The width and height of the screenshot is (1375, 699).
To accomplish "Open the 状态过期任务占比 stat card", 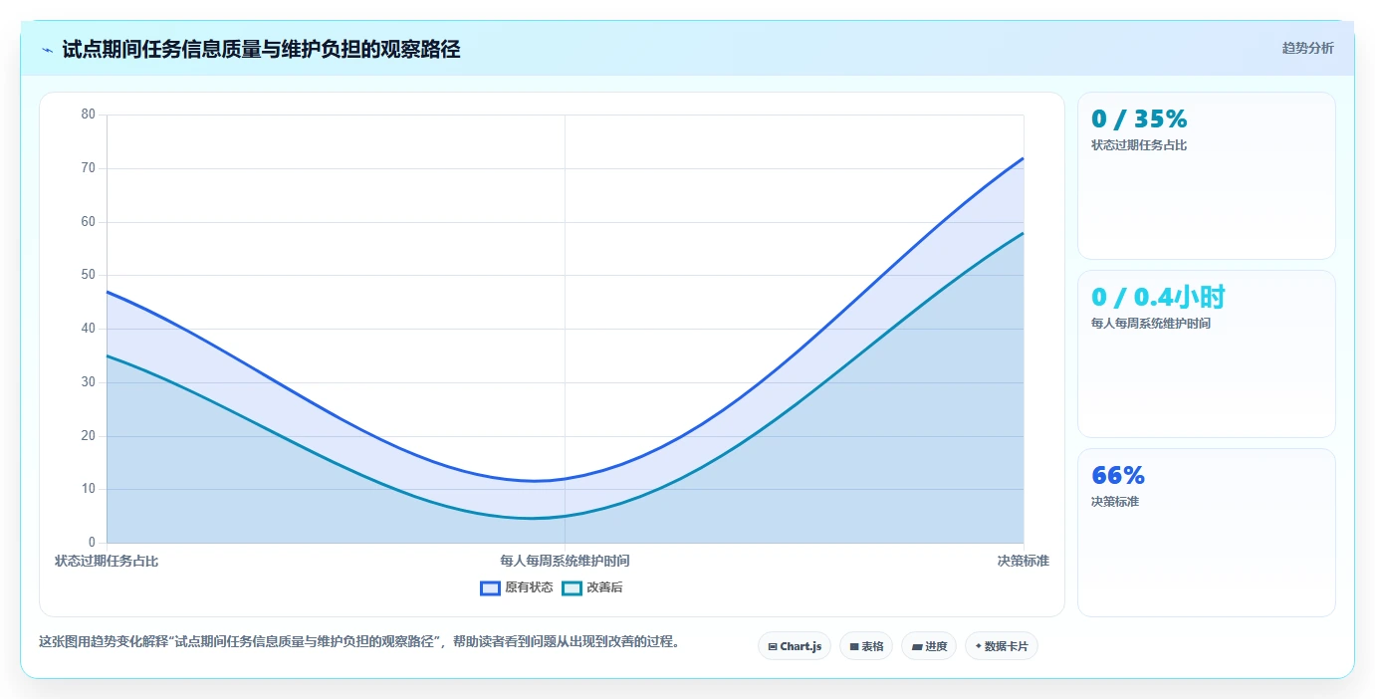I will (x=1207, y=176).
